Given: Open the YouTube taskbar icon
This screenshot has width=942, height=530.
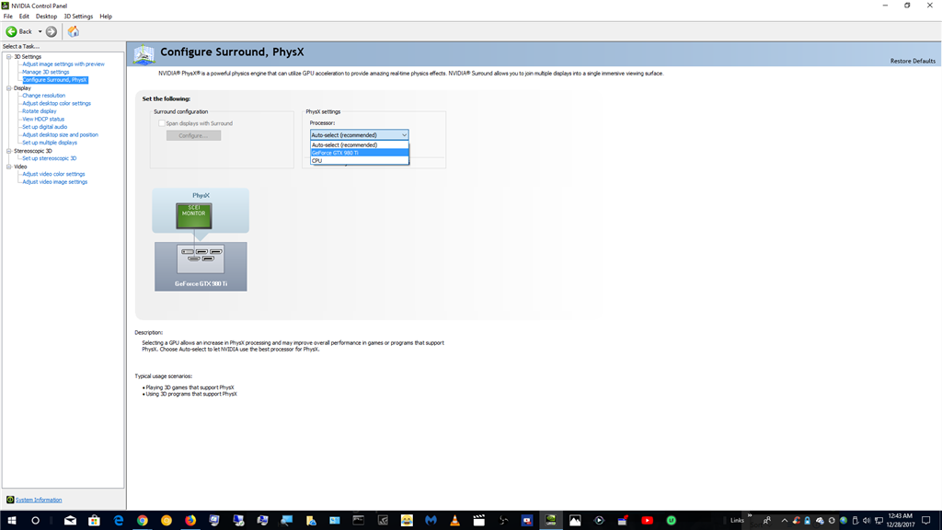Looking at the screenshot, I should click(x=647, y=521).
